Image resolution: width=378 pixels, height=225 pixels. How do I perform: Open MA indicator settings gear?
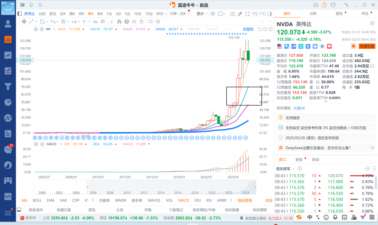coord(36,29)
